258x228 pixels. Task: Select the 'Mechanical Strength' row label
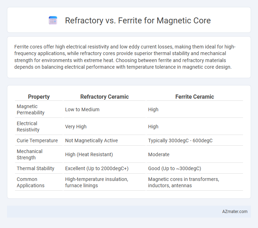(x=30, y=154)
